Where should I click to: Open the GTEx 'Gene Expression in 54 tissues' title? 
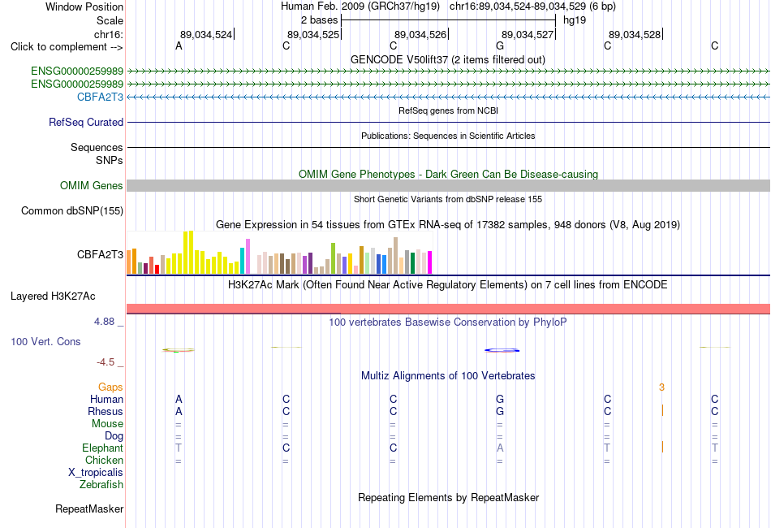click(448, 225)
